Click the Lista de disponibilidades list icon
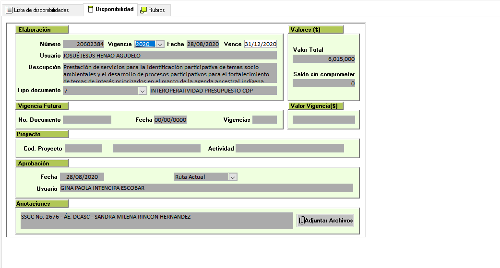 (x=9, y=10)
